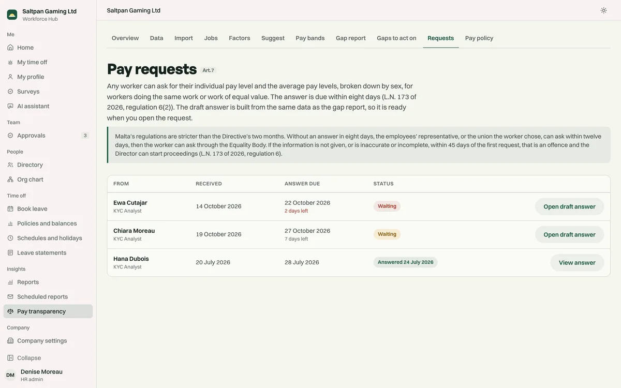This screenshot has width=621, height=388.
Task: Click the 20 July 2026 received date
Action: [x=213, y=262]
